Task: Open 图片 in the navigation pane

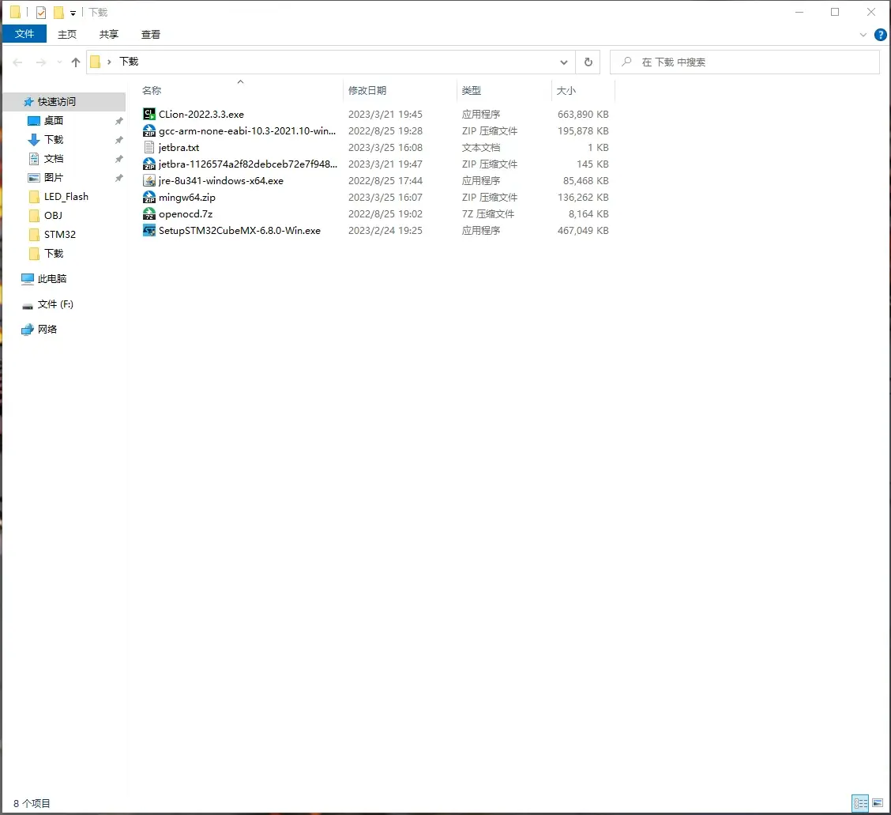Action: point(54,177)
